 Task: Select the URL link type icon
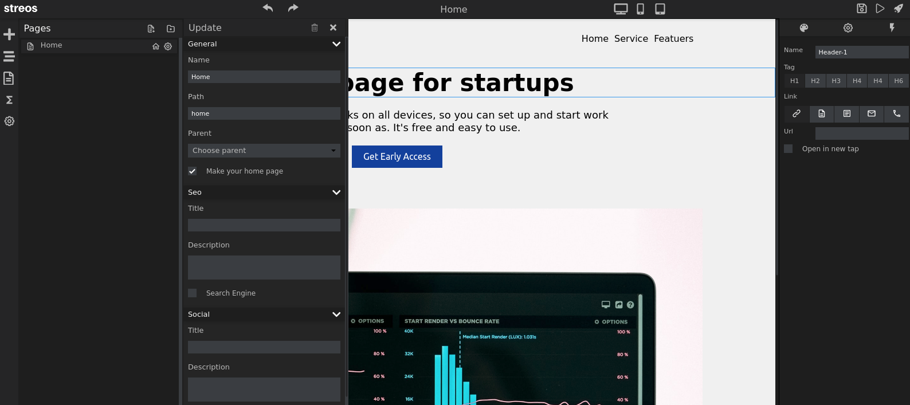pos(797,113)
